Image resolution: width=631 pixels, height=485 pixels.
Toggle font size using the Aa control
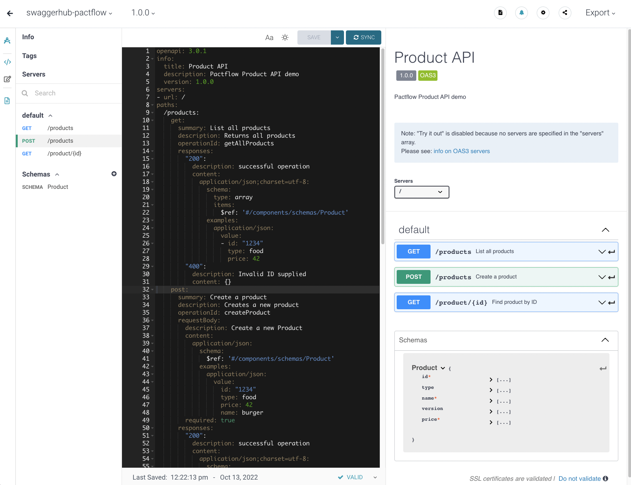click(x=269, y=37)
